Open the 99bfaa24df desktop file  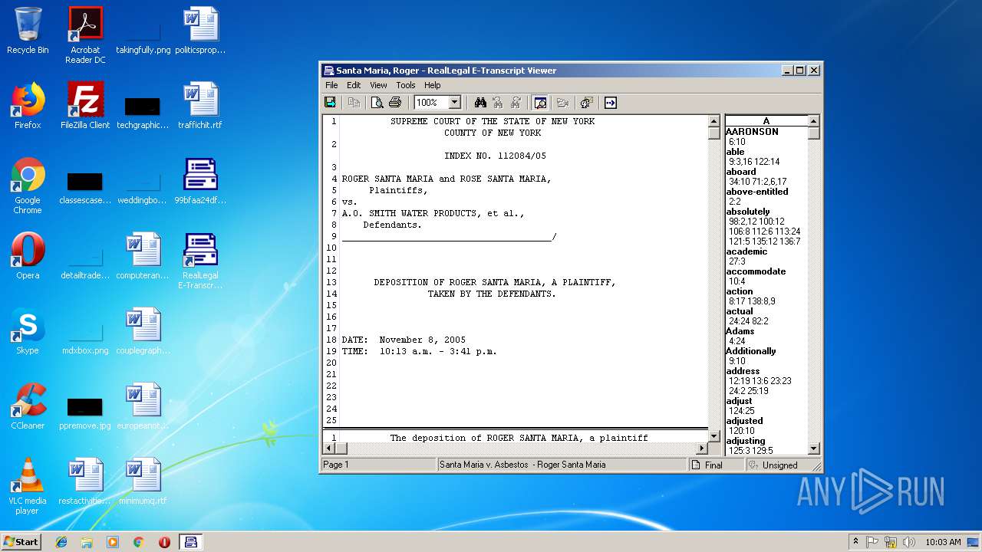pos(200,181)
